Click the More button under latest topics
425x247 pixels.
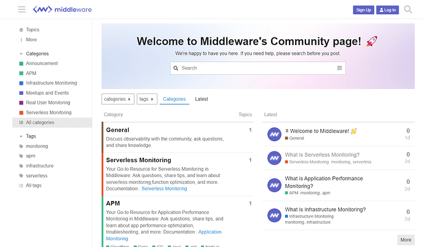click(x=406, y=240)
